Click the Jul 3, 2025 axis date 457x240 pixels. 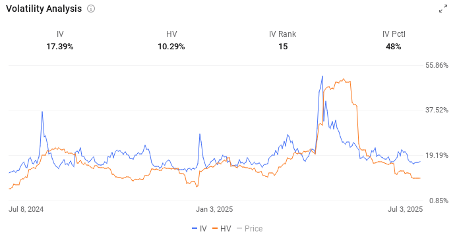405,209
